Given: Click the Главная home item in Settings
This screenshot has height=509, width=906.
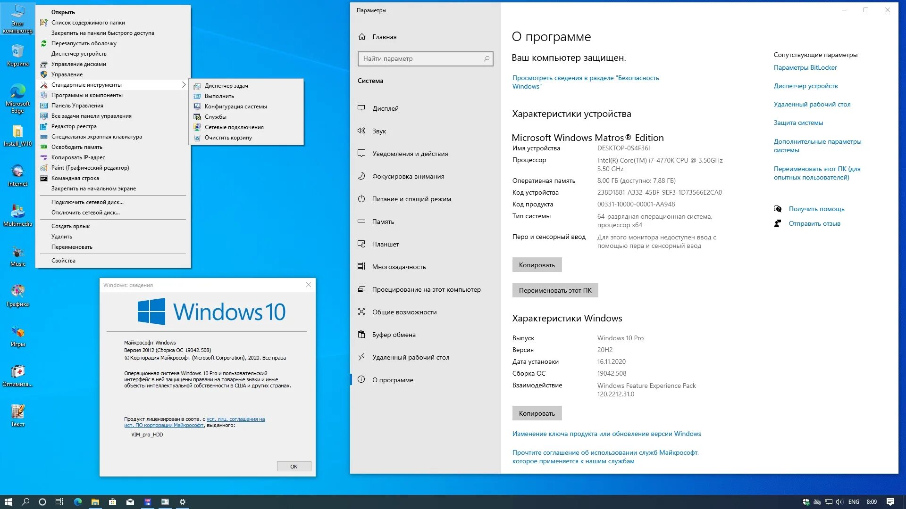Looking at the screenshot, I should click(384, 37).
